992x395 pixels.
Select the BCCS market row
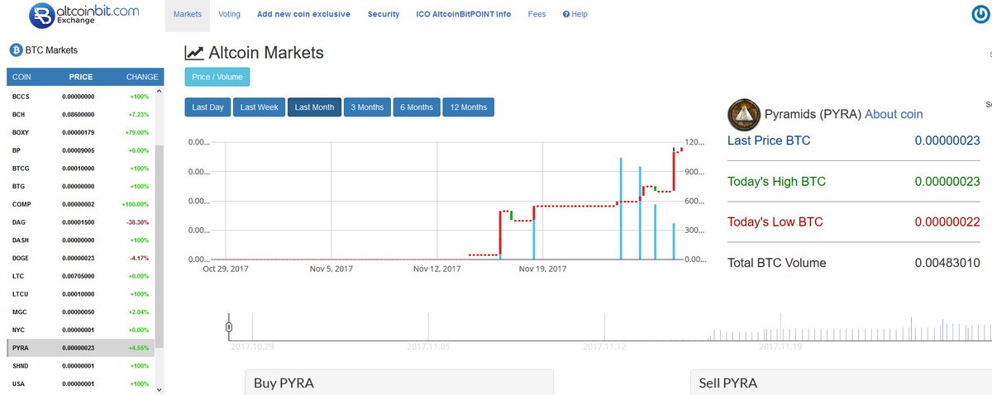pos(80,96)
